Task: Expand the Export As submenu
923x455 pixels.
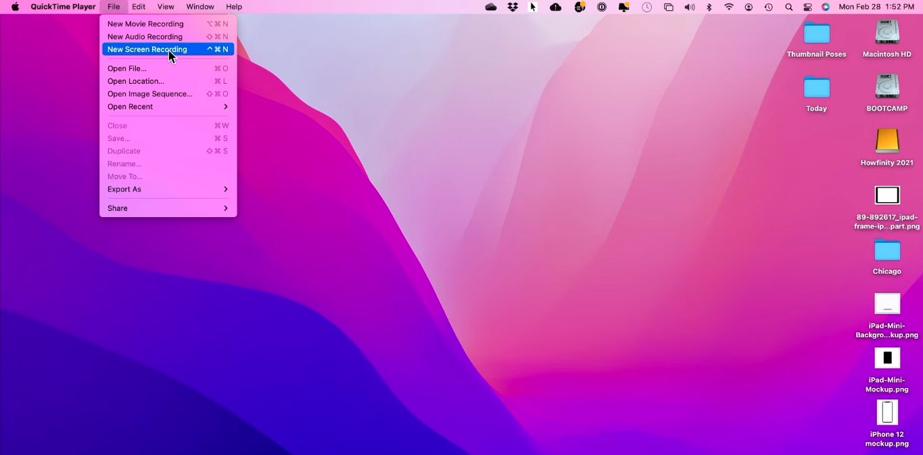Action: (x=168, y=189)
